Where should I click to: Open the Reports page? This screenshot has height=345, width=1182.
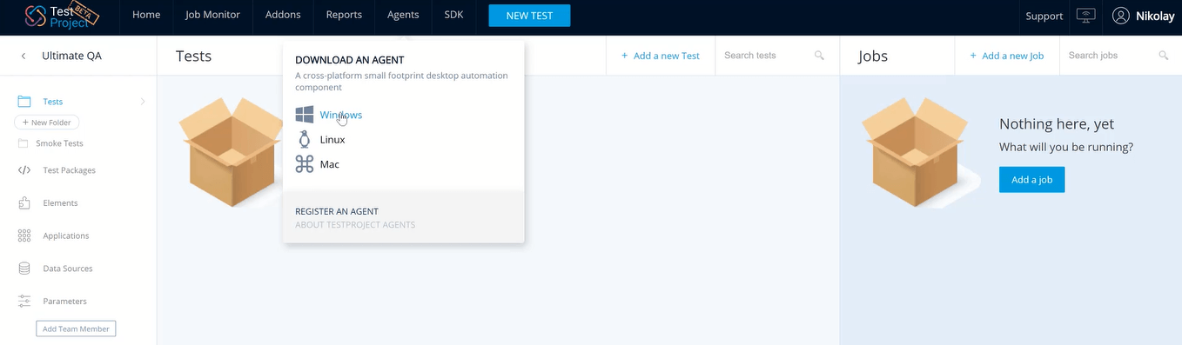[344, 15]
